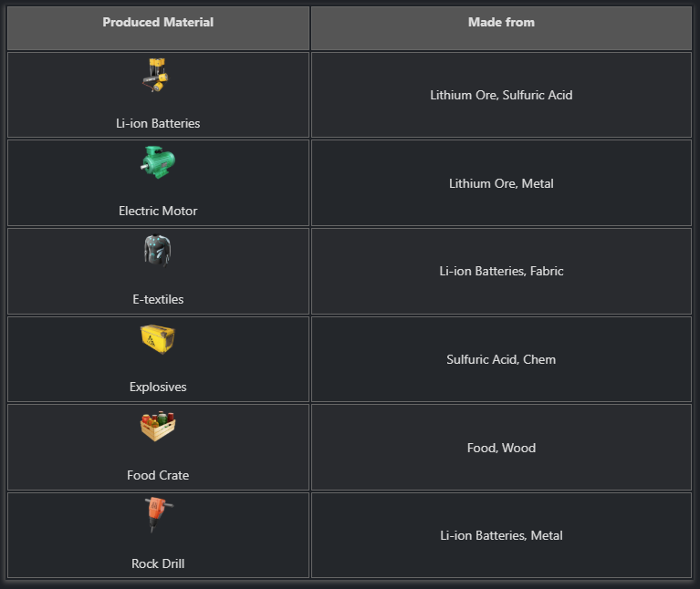This screenshot has height=589, width=700.
Task: Click the Electric Motor text label
Action: [x=158, y=211]
